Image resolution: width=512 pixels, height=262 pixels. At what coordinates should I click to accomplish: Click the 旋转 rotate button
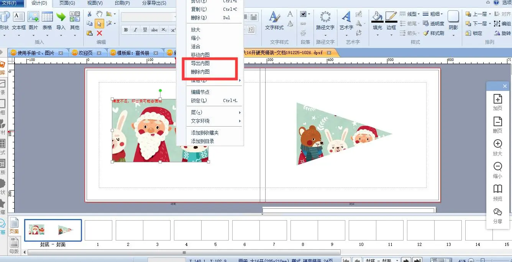[502, 33]
